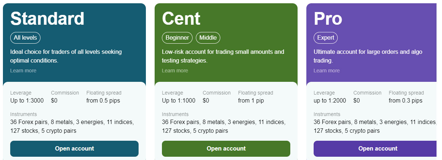Follow Learn more link under Standard
442x160 pixels.
[23, 71]
